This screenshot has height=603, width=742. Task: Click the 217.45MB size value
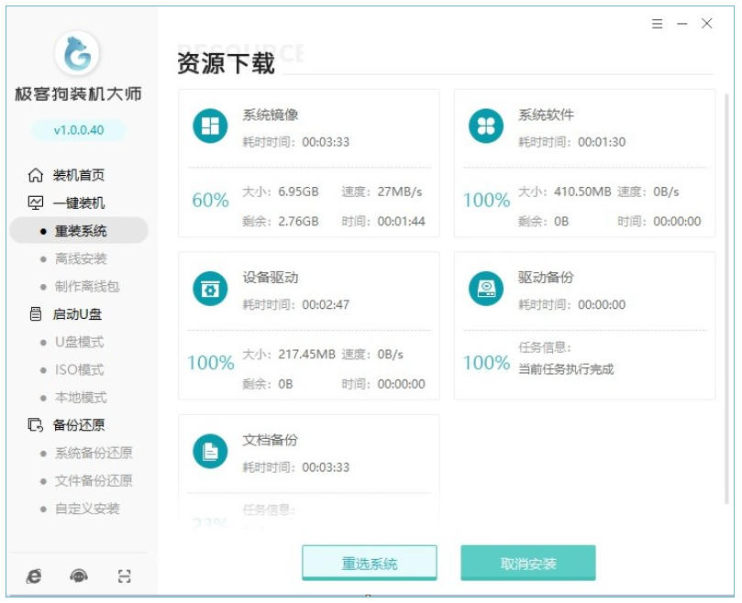[306, 355]
